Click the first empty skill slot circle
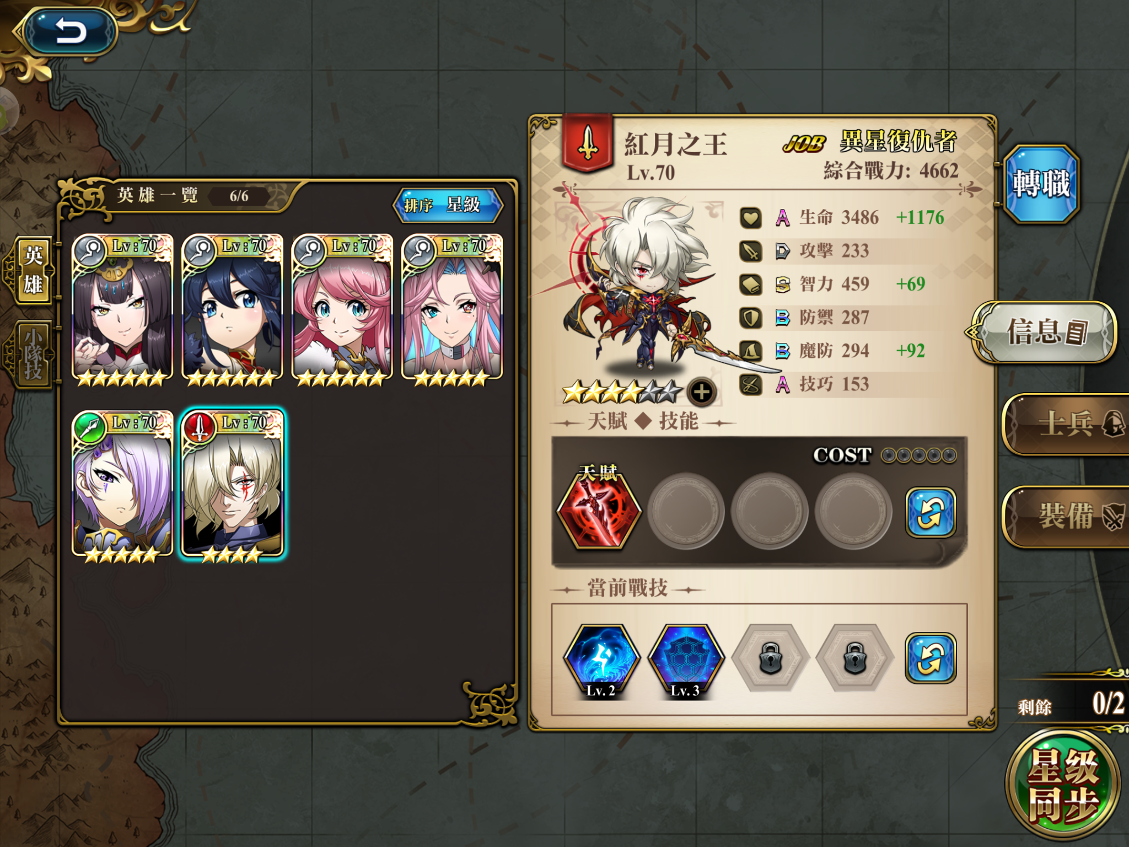The image size is (1129, 847). point(685,511)
